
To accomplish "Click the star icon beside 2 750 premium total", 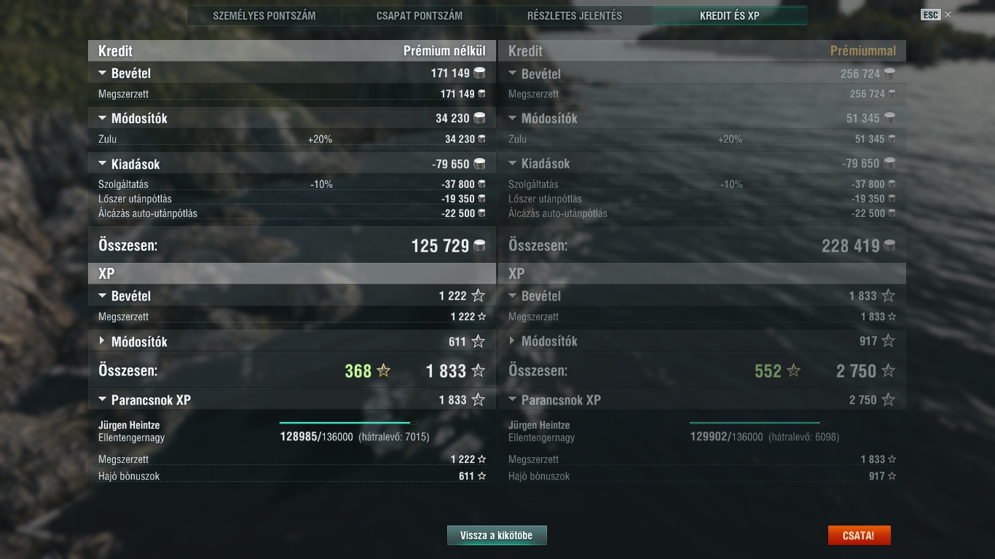I will 888,371.
